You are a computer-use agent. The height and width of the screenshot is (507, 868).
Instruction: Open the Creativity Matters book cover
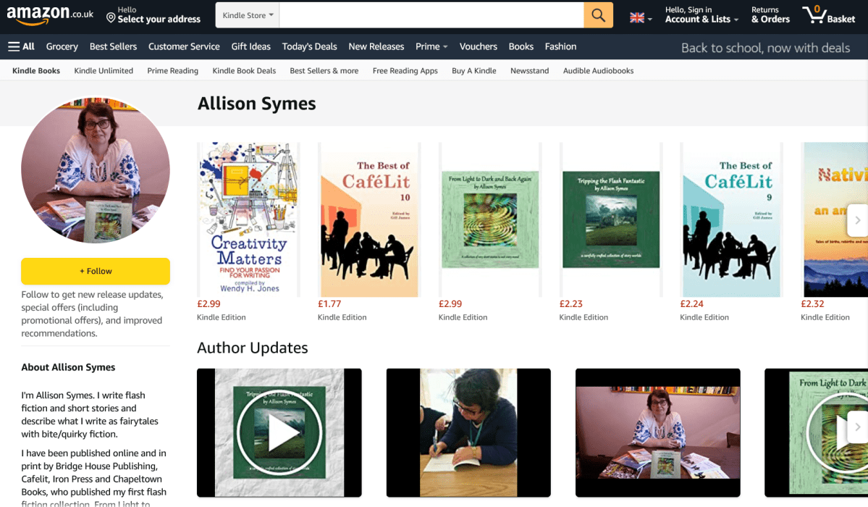pyautogui.click(x=248, y=219)
